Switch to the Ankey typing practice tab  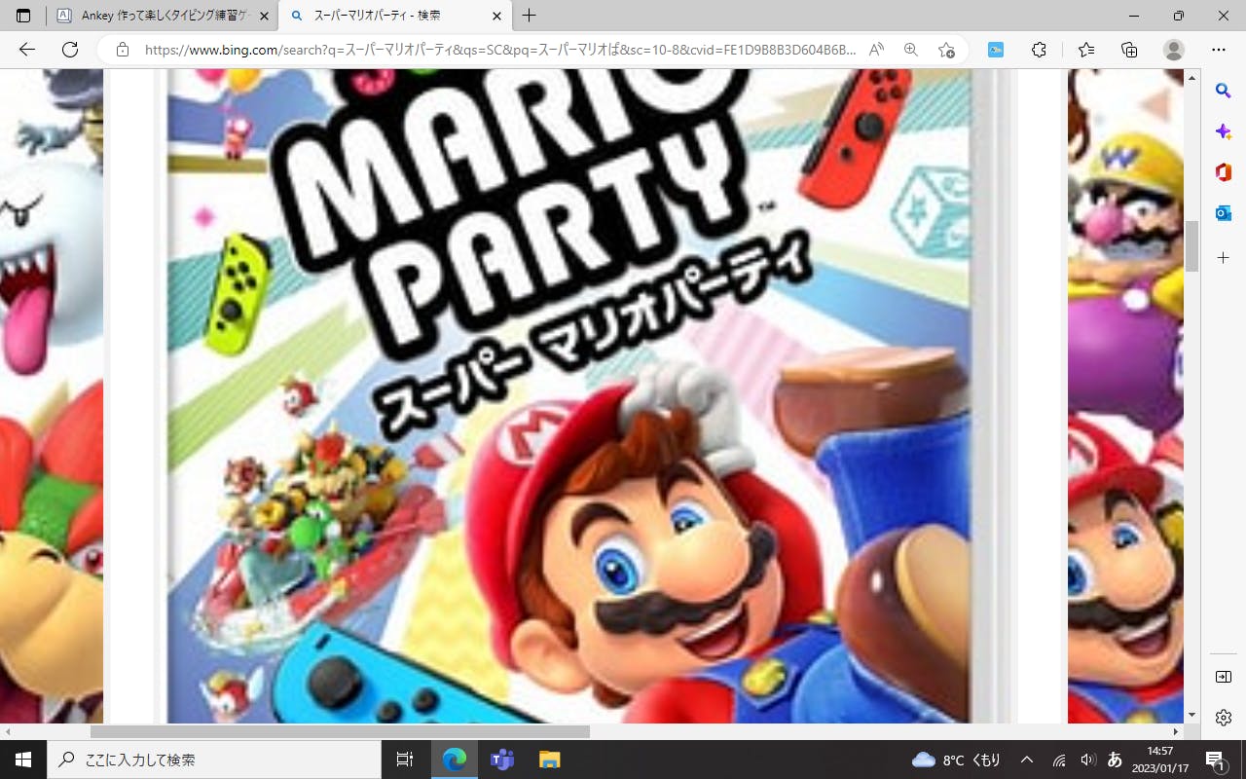(156, 16)
